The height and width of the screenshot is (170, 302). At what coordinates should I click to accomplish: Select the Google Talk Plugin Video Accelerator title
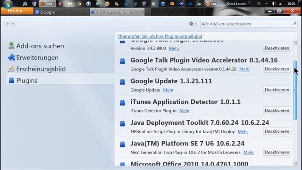[x=204, y=60]
